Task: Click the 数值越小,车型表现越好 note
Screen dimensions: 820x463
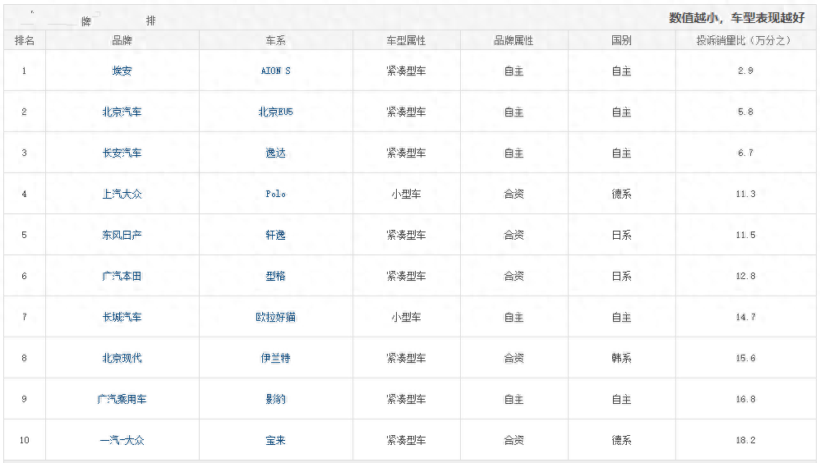Action: click(737, 18)
